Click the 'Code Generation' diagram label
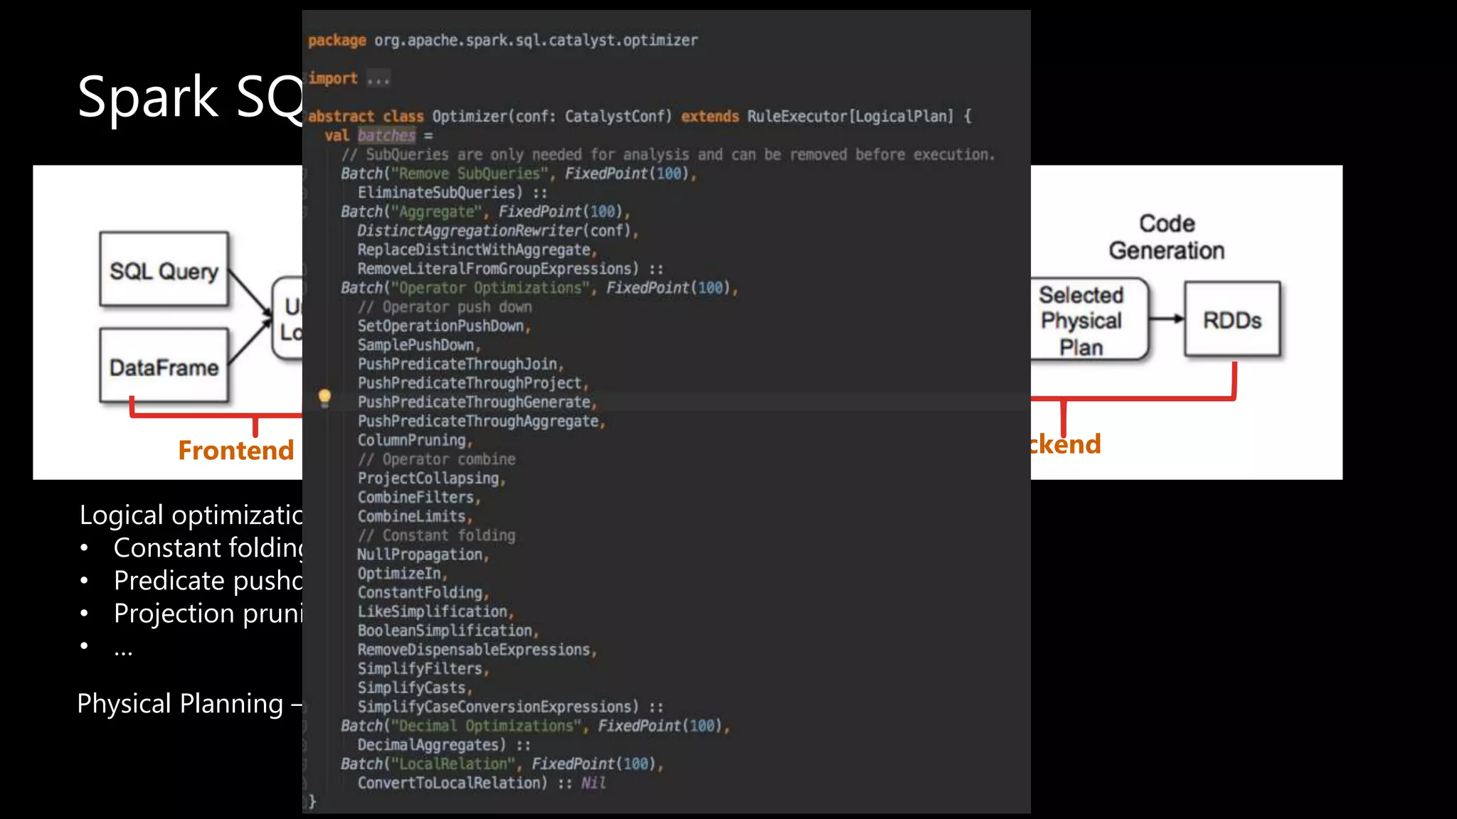Viewport: 1457px width, 819px height. click(x=1167, y=237)
